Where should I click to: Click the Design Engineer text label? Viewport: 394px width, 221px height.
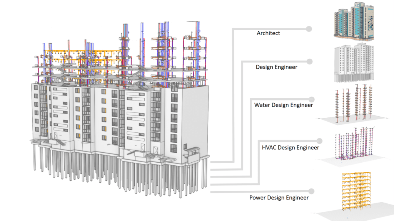click(276, 67)
